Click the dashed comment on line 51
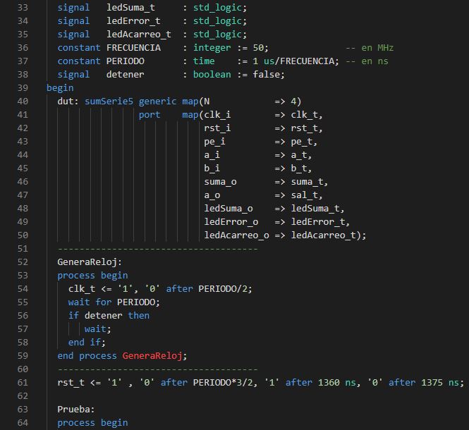This screenshot has width=469, height=430. click(157, 249)
